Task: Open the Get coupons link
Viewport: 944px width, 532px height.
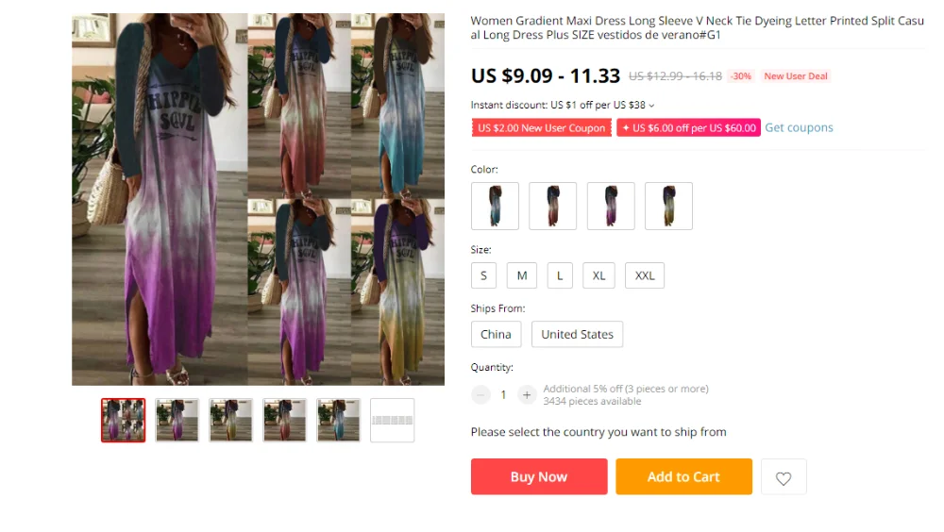Action: point(799,127)
